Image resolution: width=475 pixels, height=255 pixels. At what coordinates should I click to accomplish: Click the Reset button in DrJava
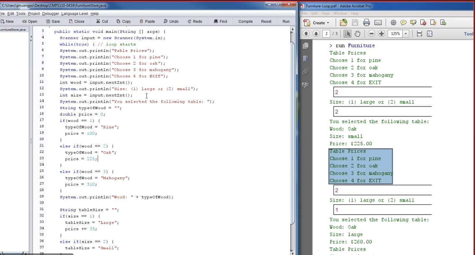pyautogui.click(x=266, y=21)
